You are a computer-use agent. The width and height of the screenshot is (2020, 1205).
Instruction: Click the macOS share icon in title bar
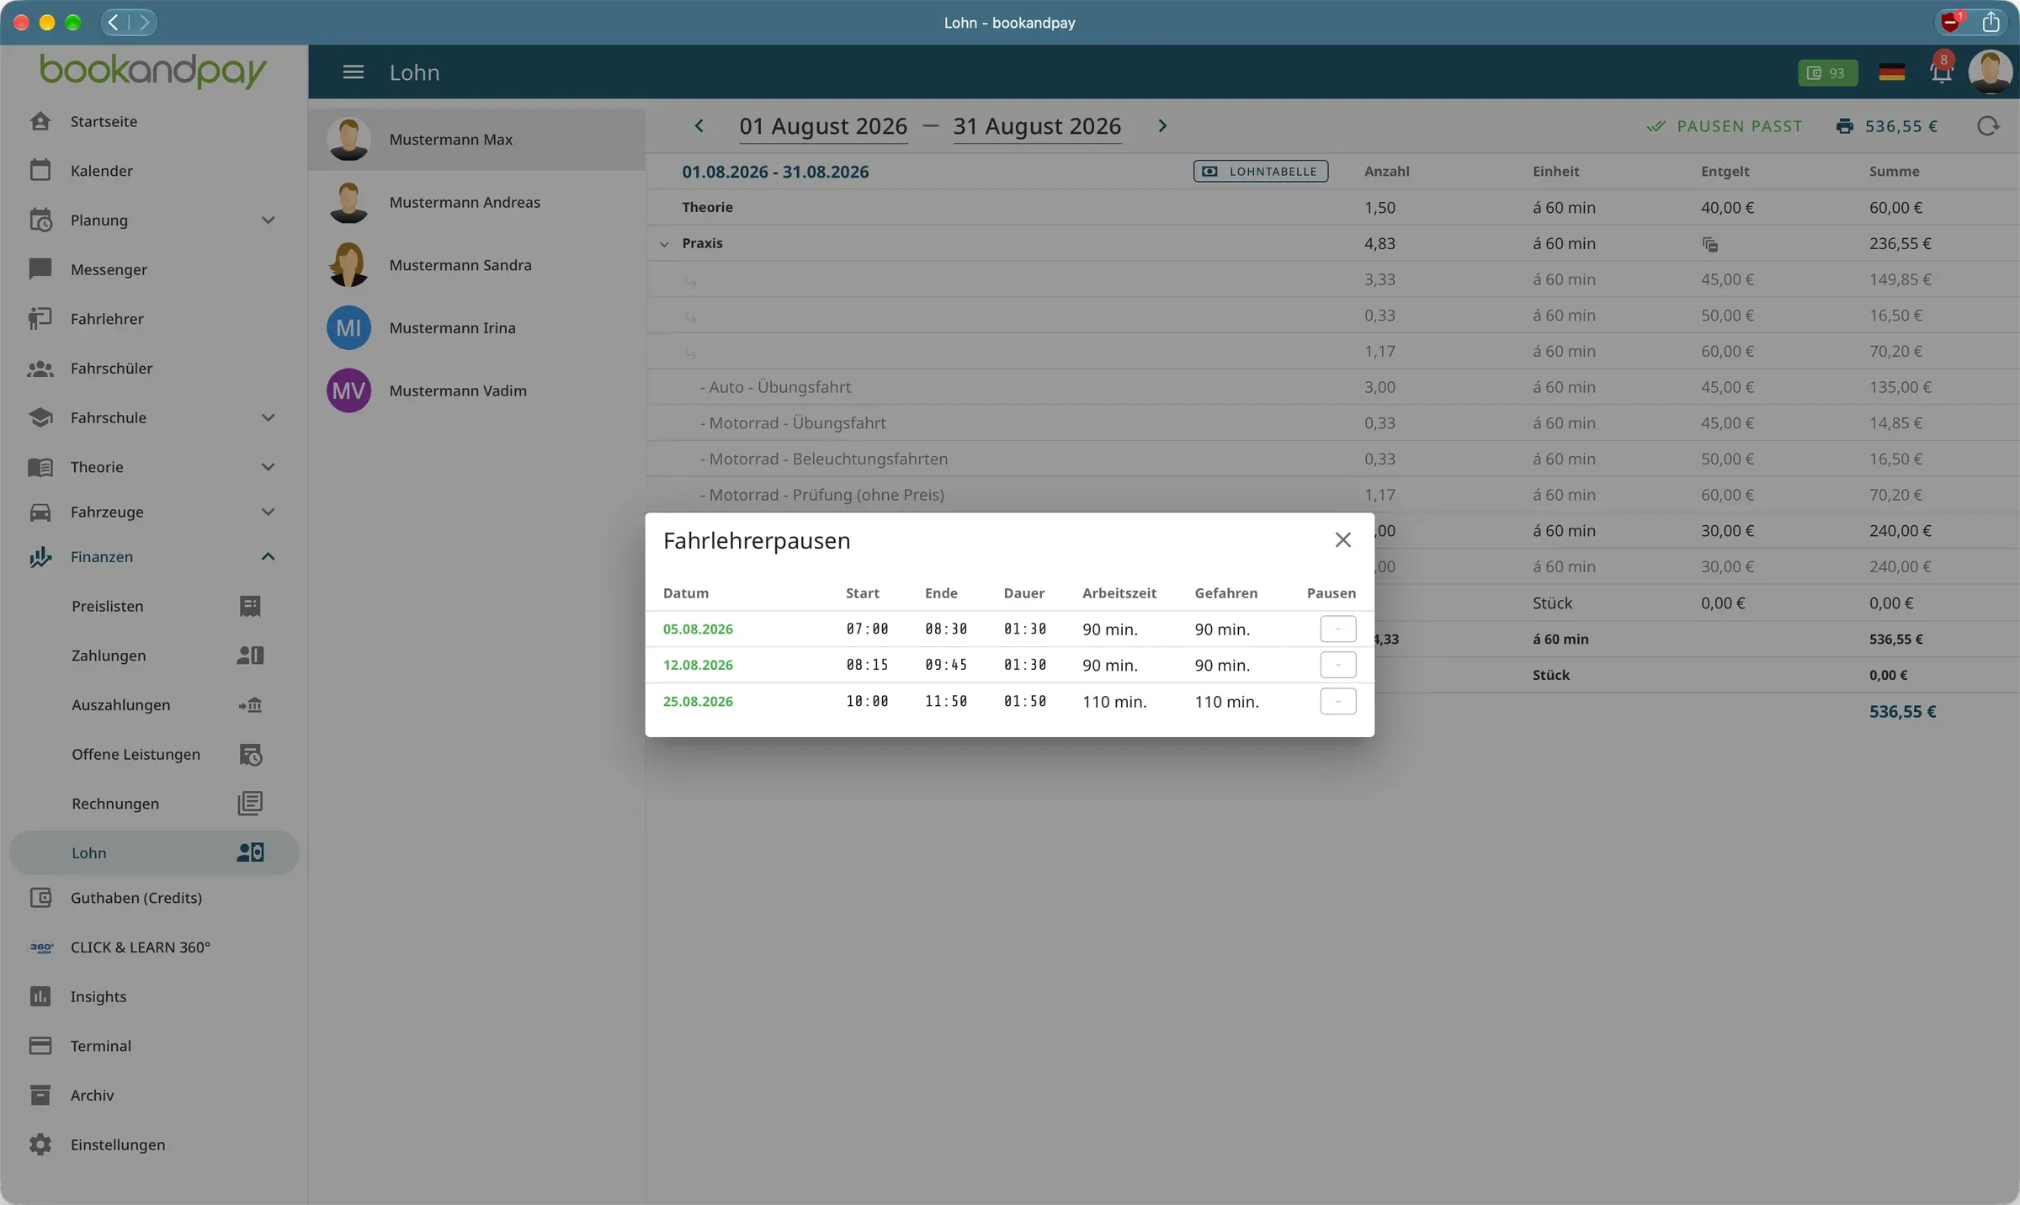tap(1990, 22)
